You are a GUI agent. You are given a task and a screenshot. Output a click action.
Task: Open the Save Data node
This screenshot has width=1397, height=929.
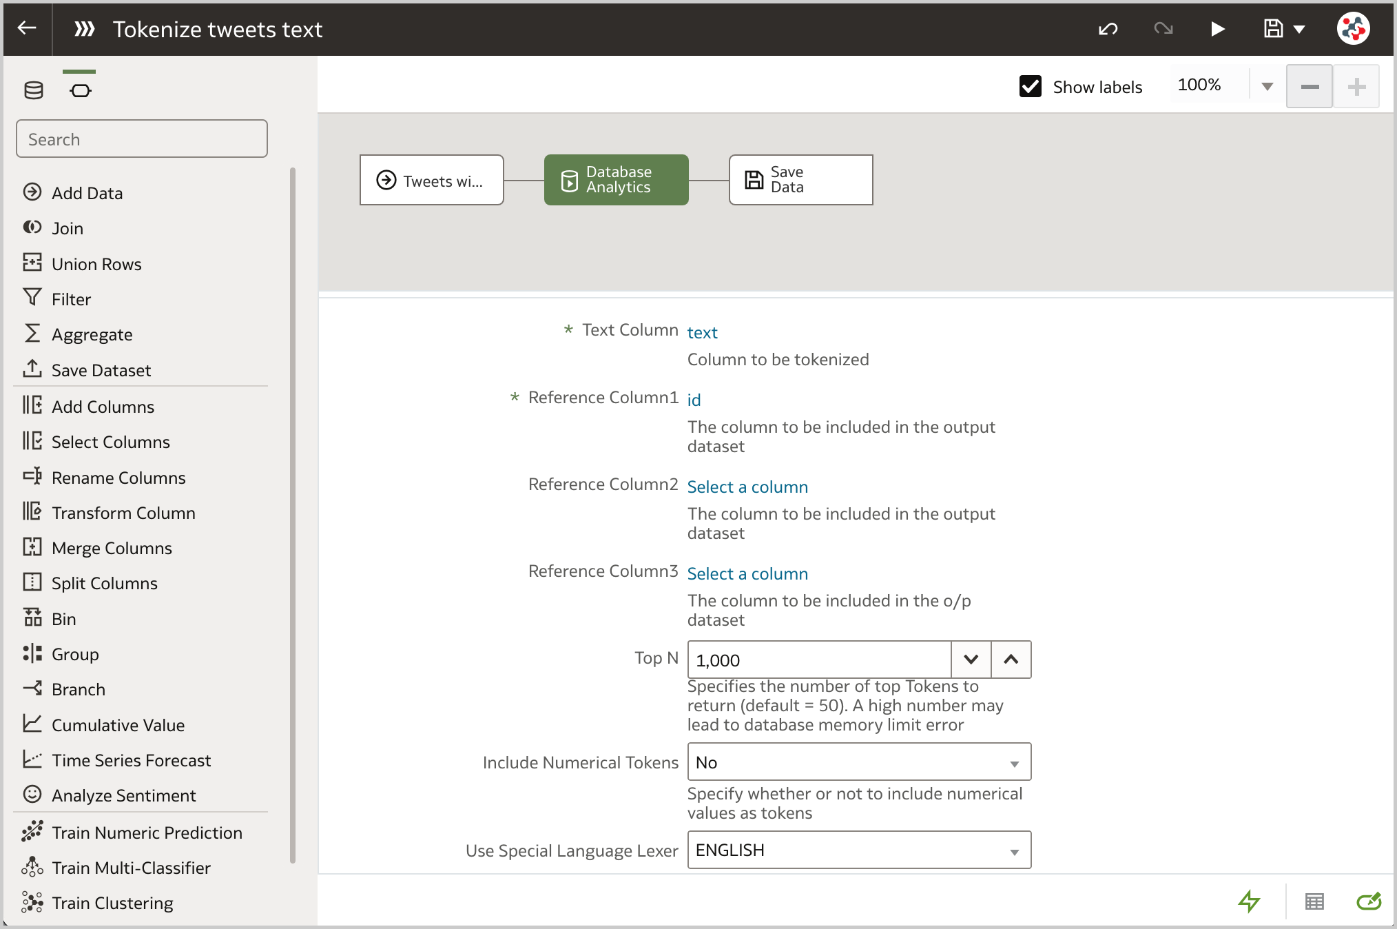tap(800, 180)
